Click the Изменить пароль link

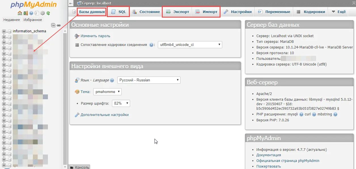95,36
